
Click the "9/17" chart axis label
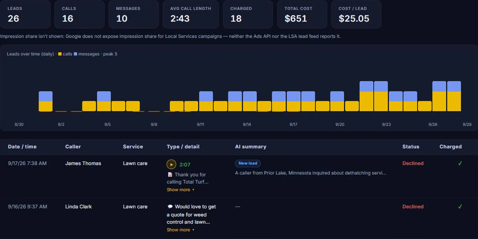(x=293, y=124)
